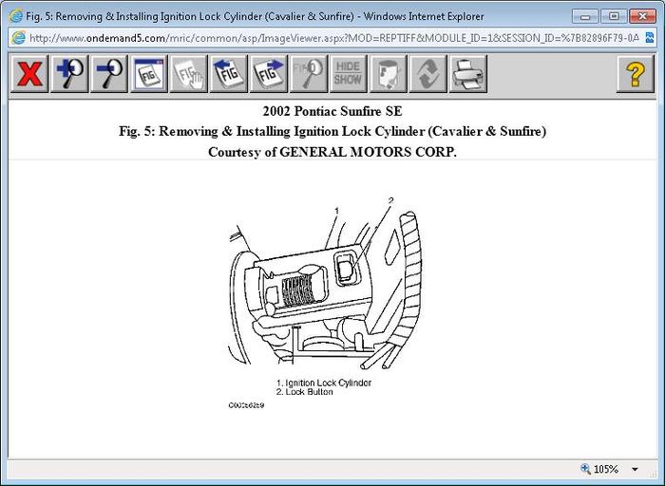Zoom in with the plus magnifier icon

(69, 74)
